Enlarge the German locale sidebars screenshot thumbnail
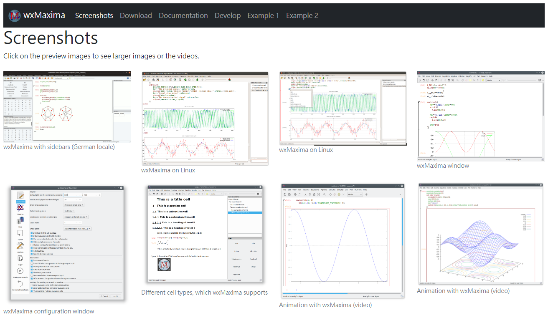The width and height of the screenshot is (548, 318). 67,106
